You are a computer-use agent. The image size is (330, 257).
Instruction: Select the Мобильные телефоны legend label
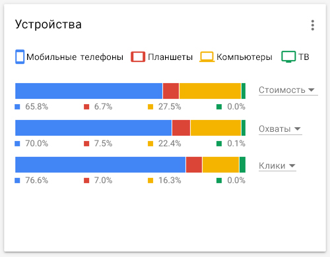[75, 57]
